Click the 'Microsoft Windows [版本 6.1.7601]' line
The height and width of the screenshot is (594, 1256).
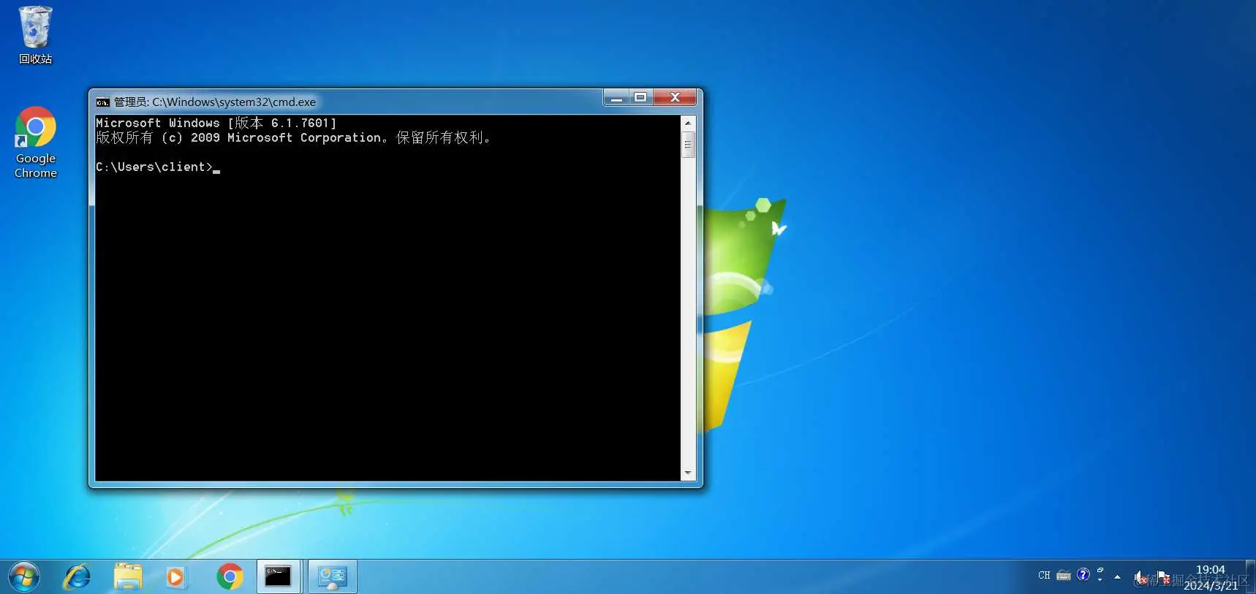216,123
